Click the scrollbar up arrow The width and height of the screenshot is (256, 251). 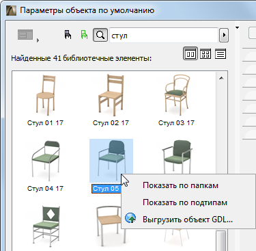(x=221, y=78)
